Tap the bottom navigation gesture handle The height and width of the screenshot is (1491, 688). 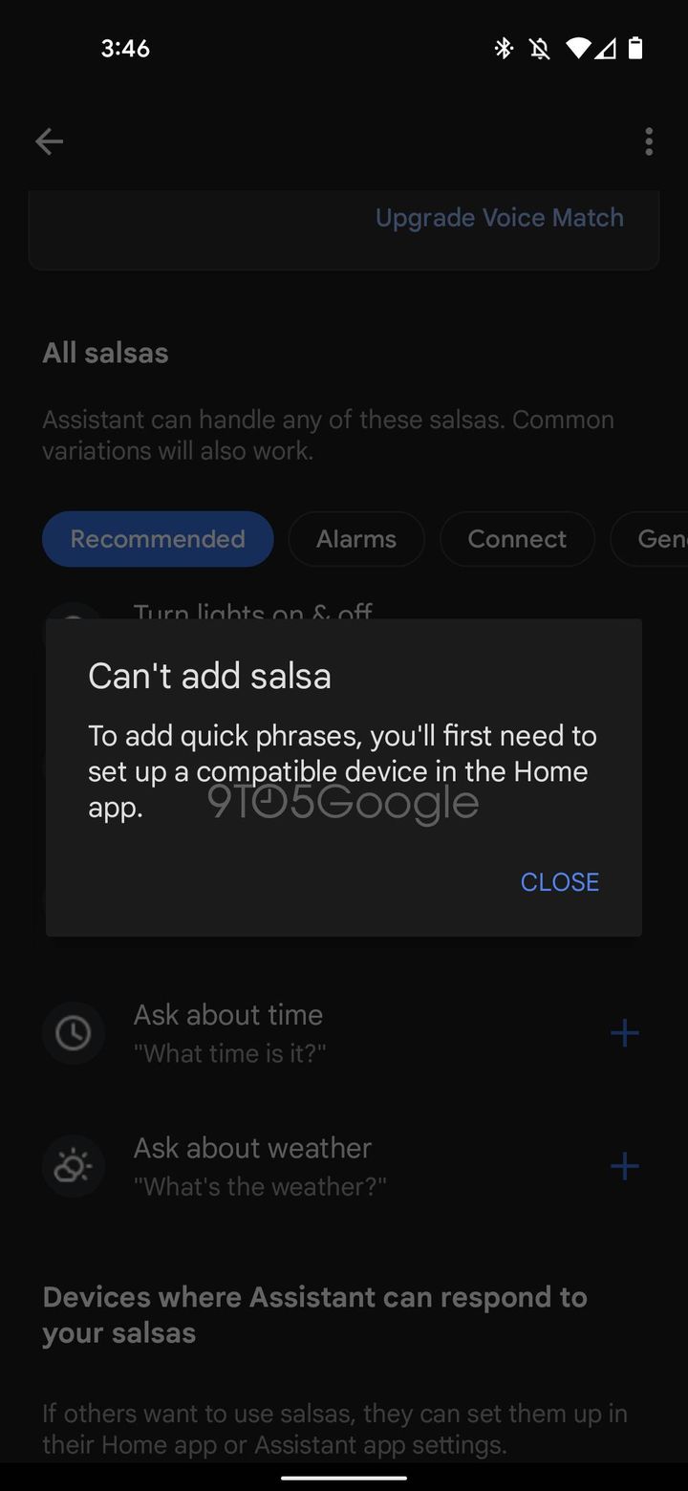pyautogui.click(x=344, y=1478)
